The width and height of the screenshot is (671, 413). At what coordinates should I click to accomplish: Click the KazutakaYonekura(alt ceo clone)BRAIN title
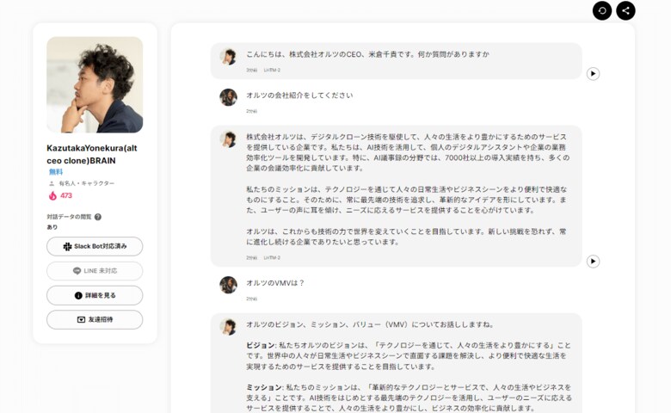[92, 154]
